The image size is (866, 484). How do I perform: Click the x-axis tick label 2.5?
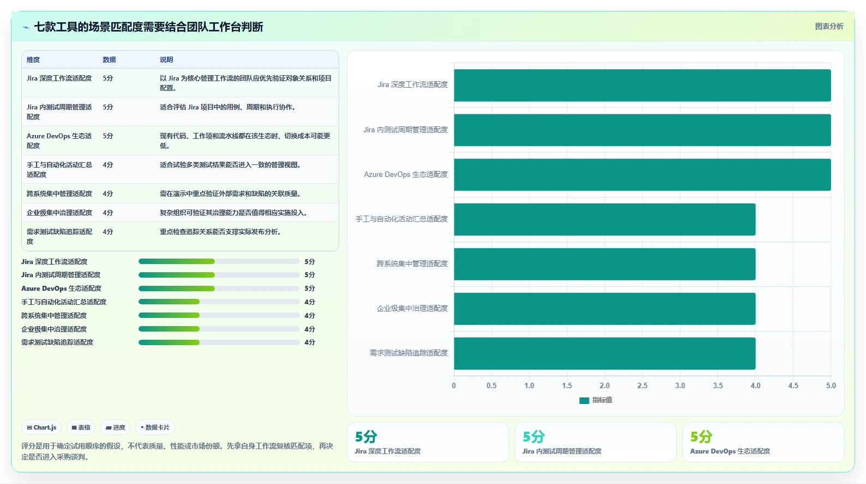click(x=642, y=385)
